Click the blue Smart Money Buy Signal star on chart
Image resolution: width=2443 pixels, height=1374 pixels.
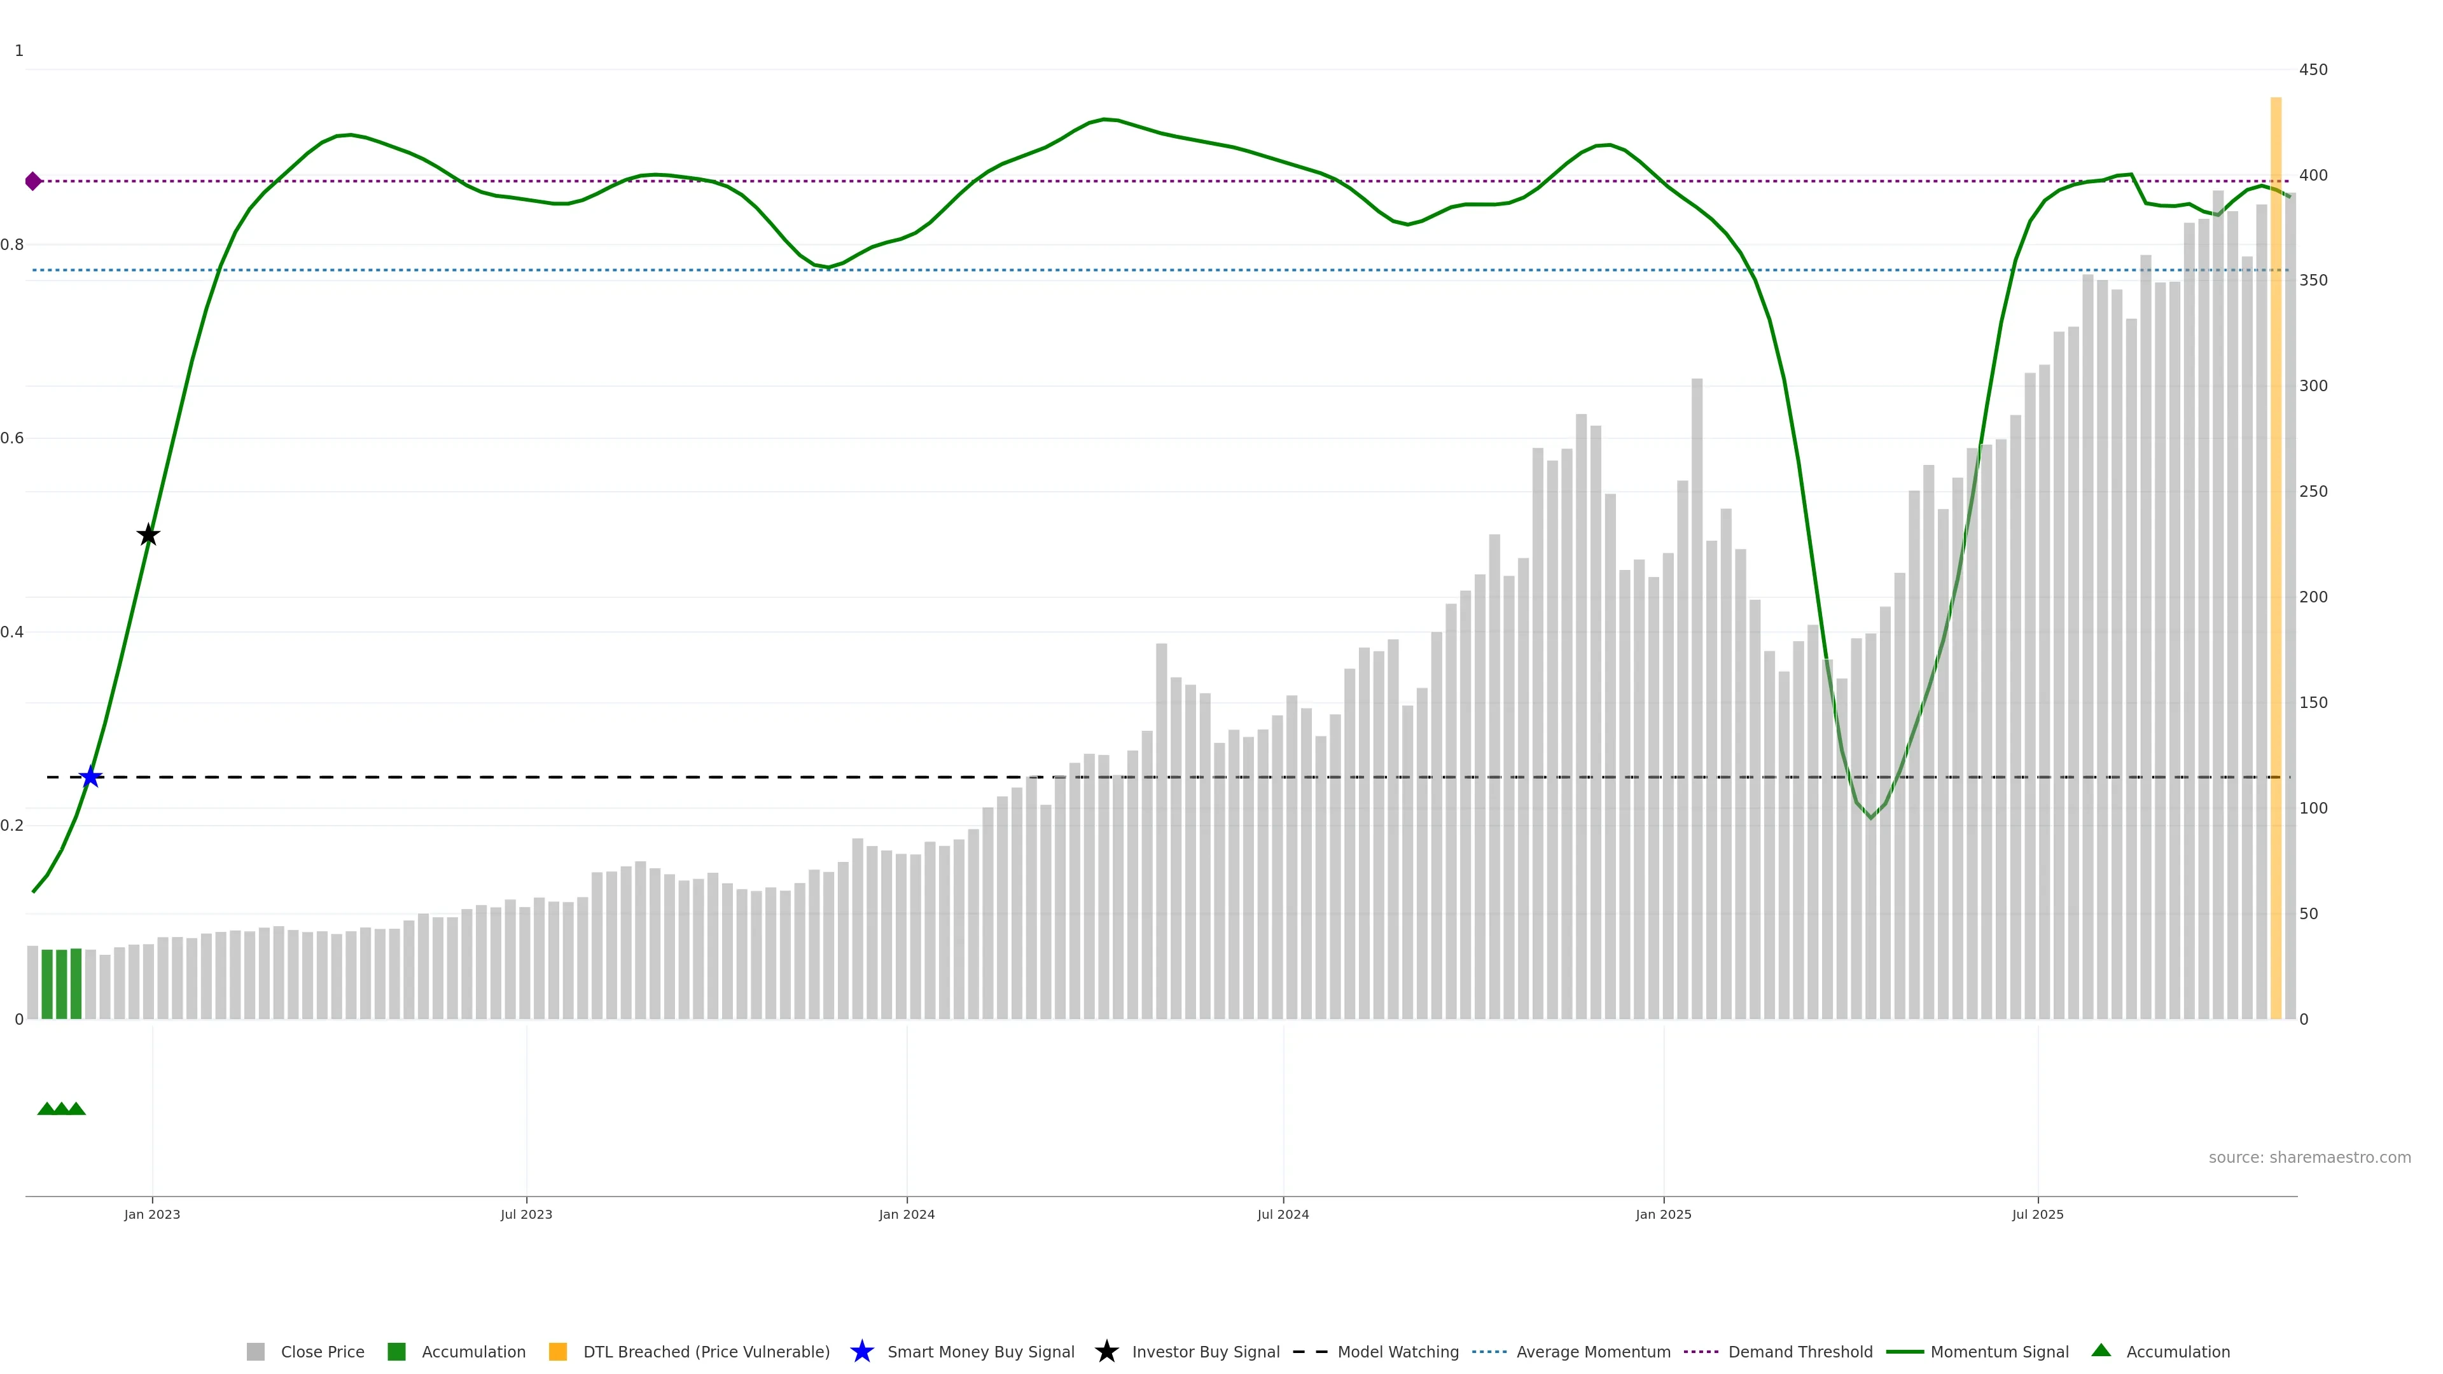click(90, 777)
